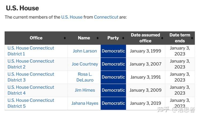Open U.S. House Connecticut District 5
Viewport: 200px width, 118px height.
pos(31,103)
